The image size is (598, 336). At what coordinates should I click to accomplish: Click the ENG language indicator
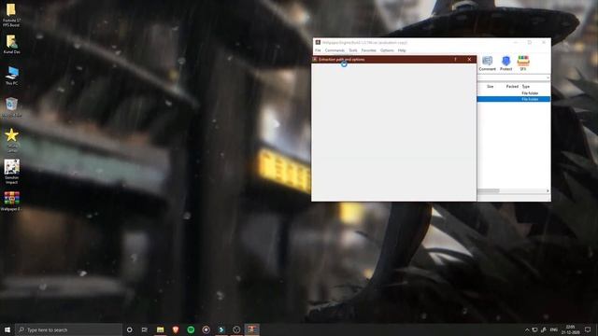coord(554,329)
